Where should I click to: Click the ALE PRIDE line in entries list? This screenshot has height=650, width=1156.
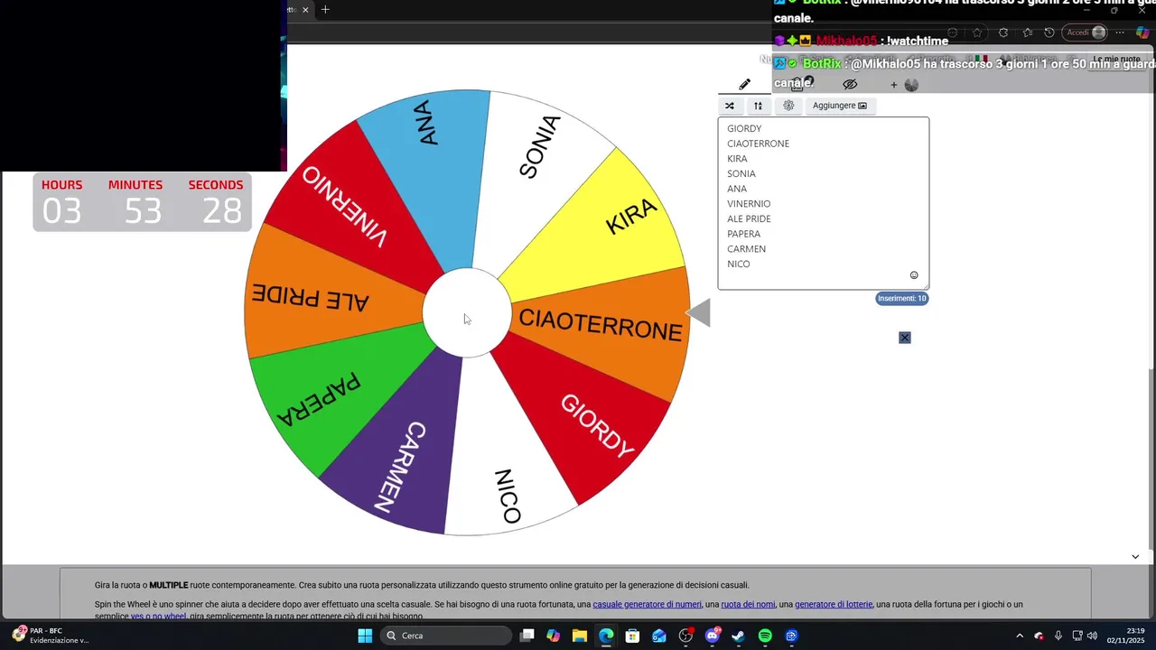[749, 218]
